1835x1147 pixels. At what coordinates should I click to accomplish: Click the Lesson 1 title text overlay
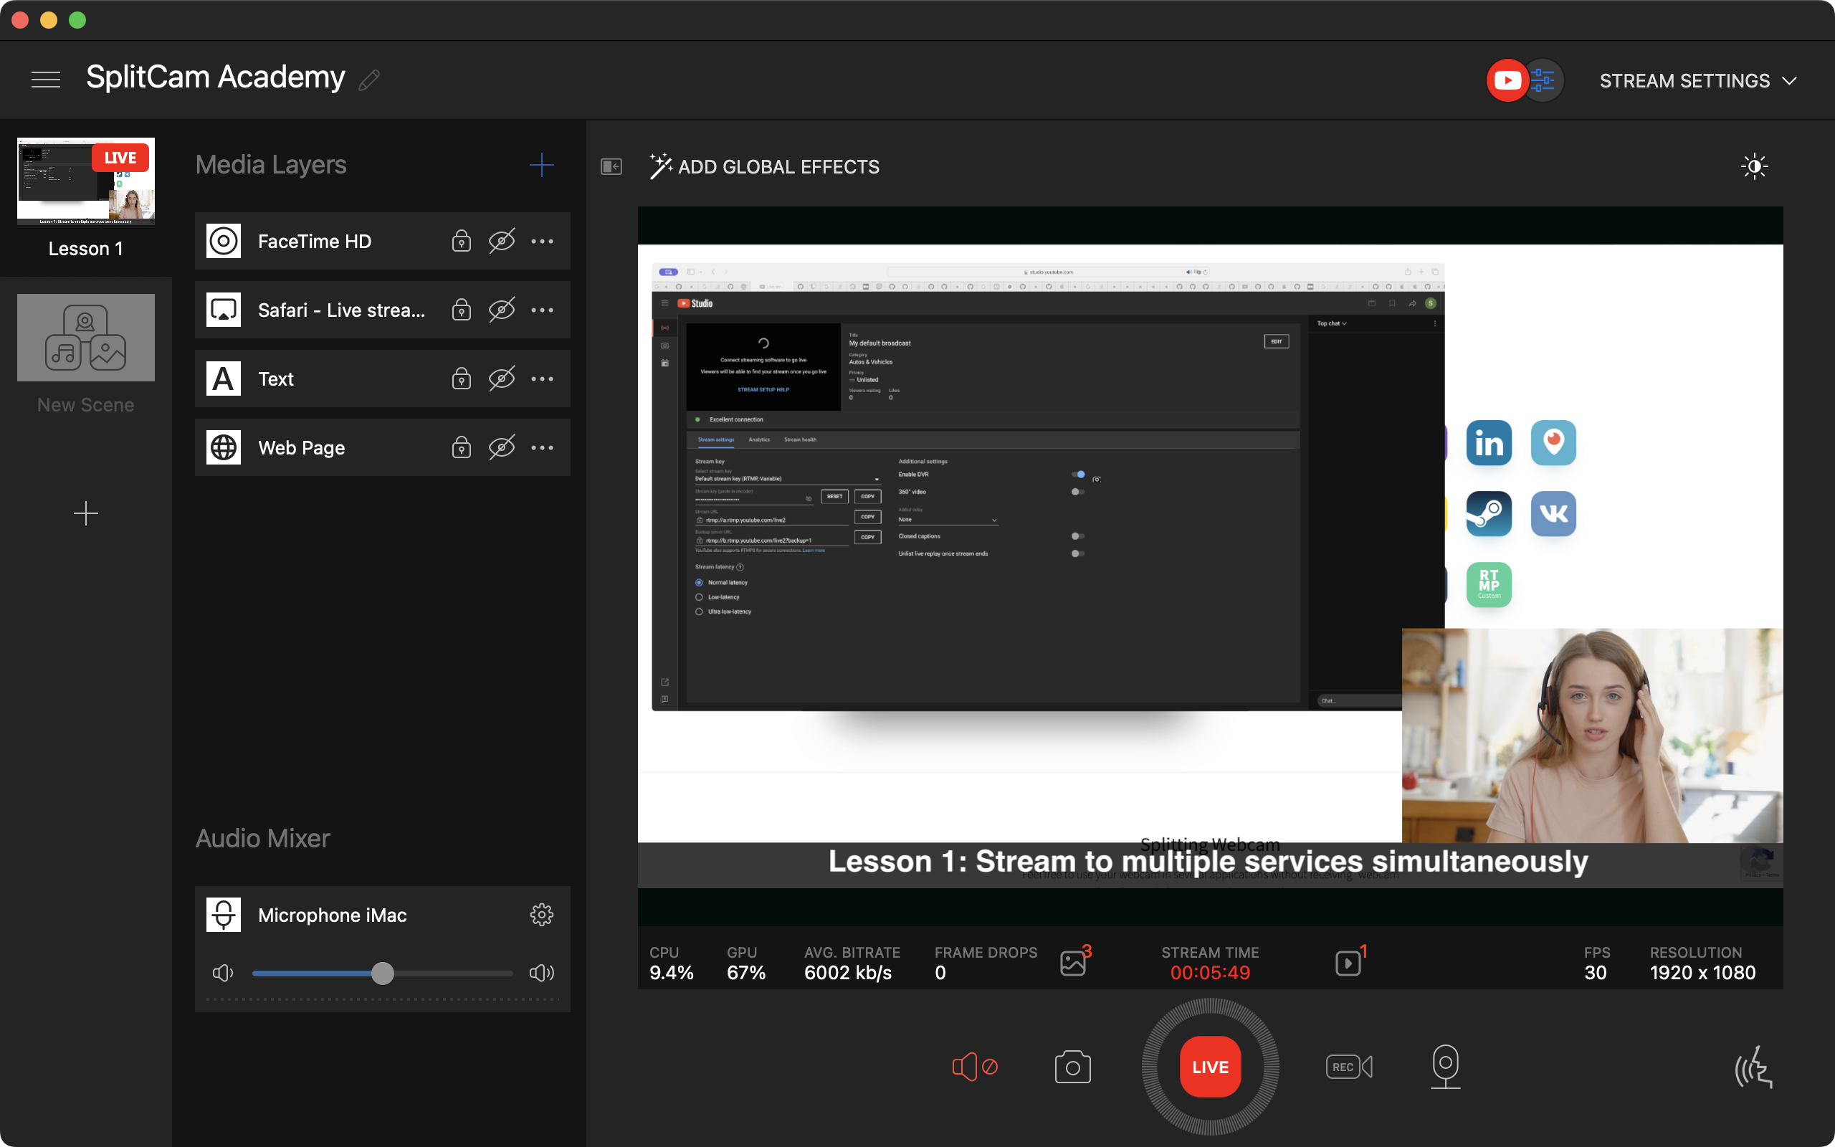coord(1209,862)
